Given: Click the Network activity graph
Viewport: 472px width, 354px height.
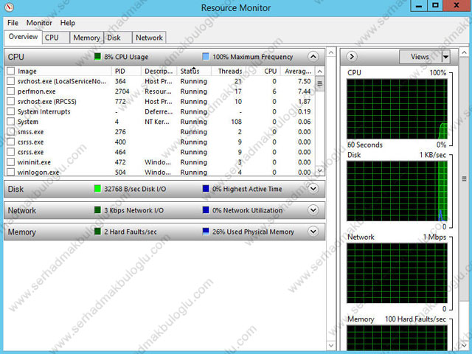Looking at the screenshot, I should pyautogui.click(x=397, y=273).
